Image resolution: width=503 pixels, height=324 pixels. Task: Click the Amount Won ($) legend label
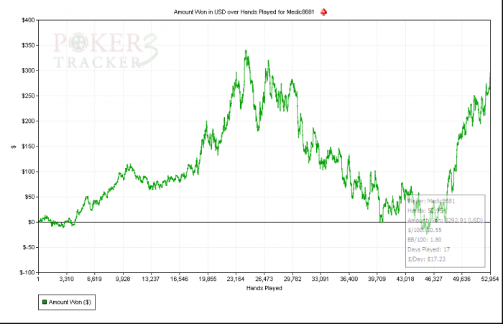[70, 302]
